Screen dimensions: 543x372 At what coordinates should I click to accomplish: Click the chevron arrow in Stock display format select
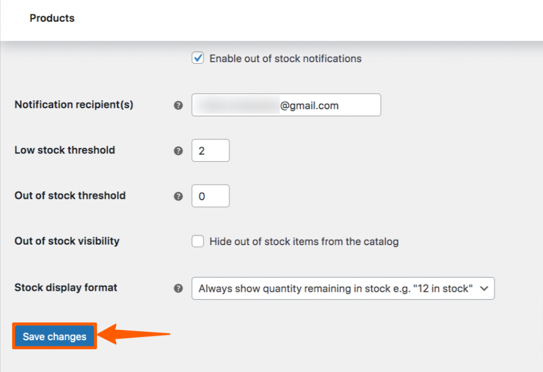click(x=484, y=289)
